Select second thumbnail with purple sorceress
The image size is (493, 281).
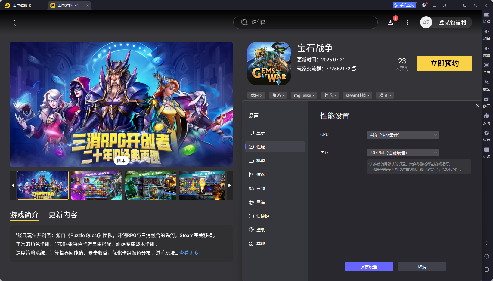pyautogui.click(x=97, y=185)
